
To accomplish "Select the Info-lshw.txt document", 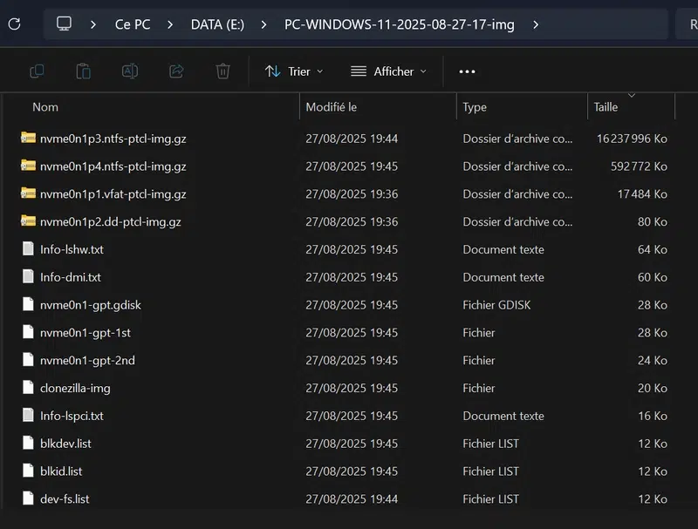I will click(72, 249).
